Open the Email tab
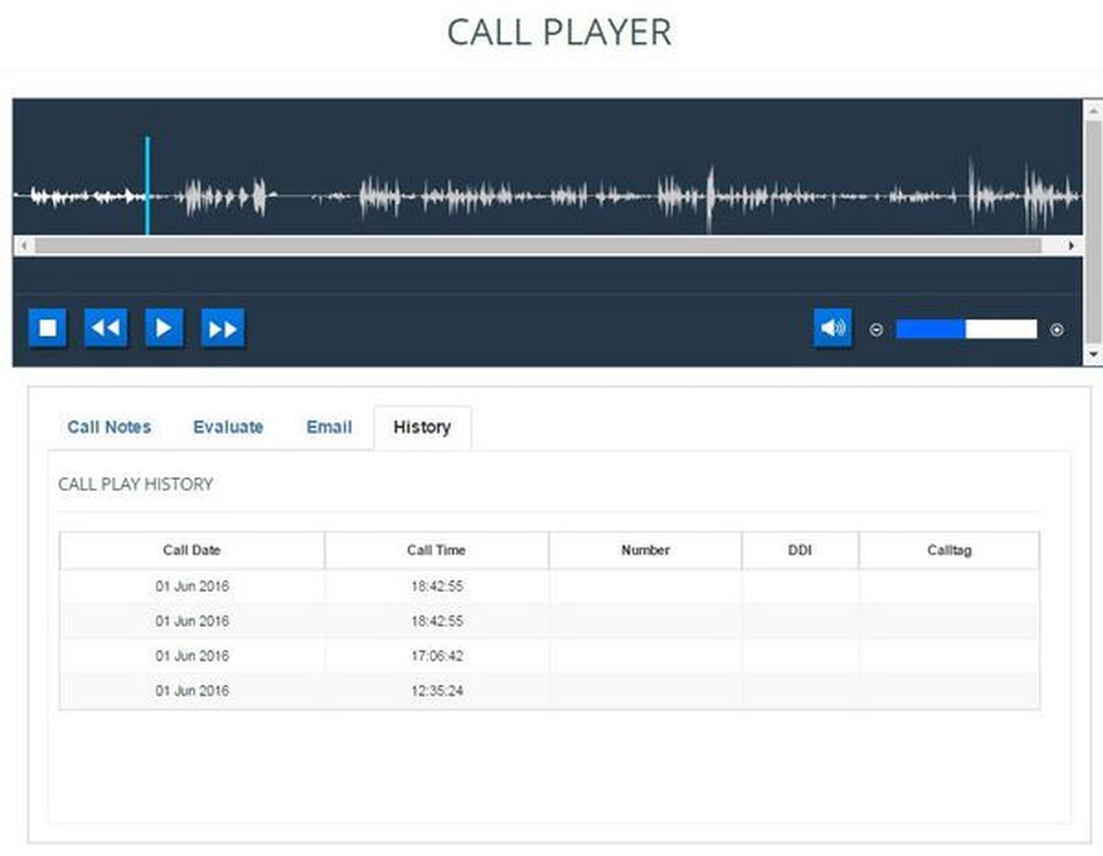The height and width of the screenshot is (856, 1103). click(329, 427)
